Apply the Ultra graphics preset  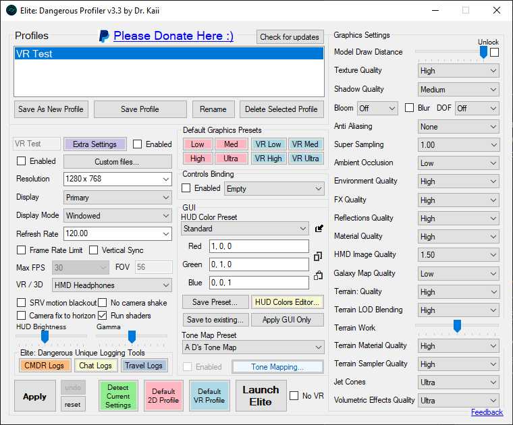tap(231, 159)
